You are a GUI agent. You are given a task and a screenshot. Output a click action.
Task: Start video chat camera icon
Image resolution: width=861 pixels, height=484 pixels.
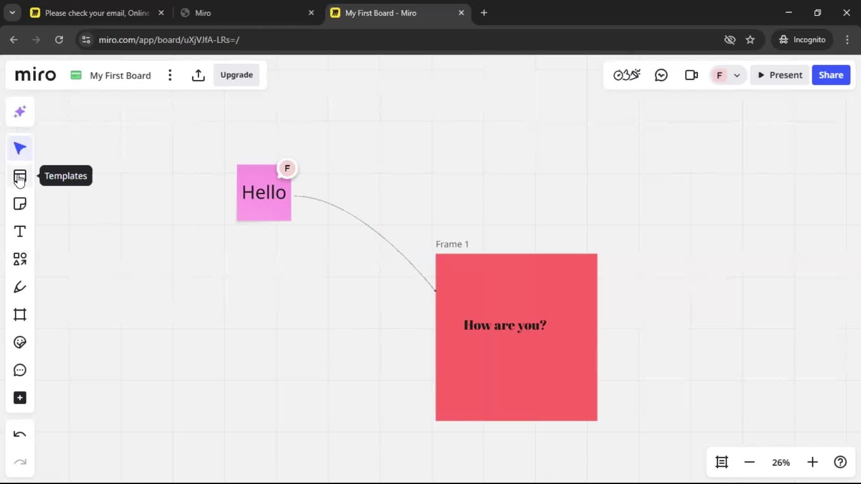pos(691,75)
